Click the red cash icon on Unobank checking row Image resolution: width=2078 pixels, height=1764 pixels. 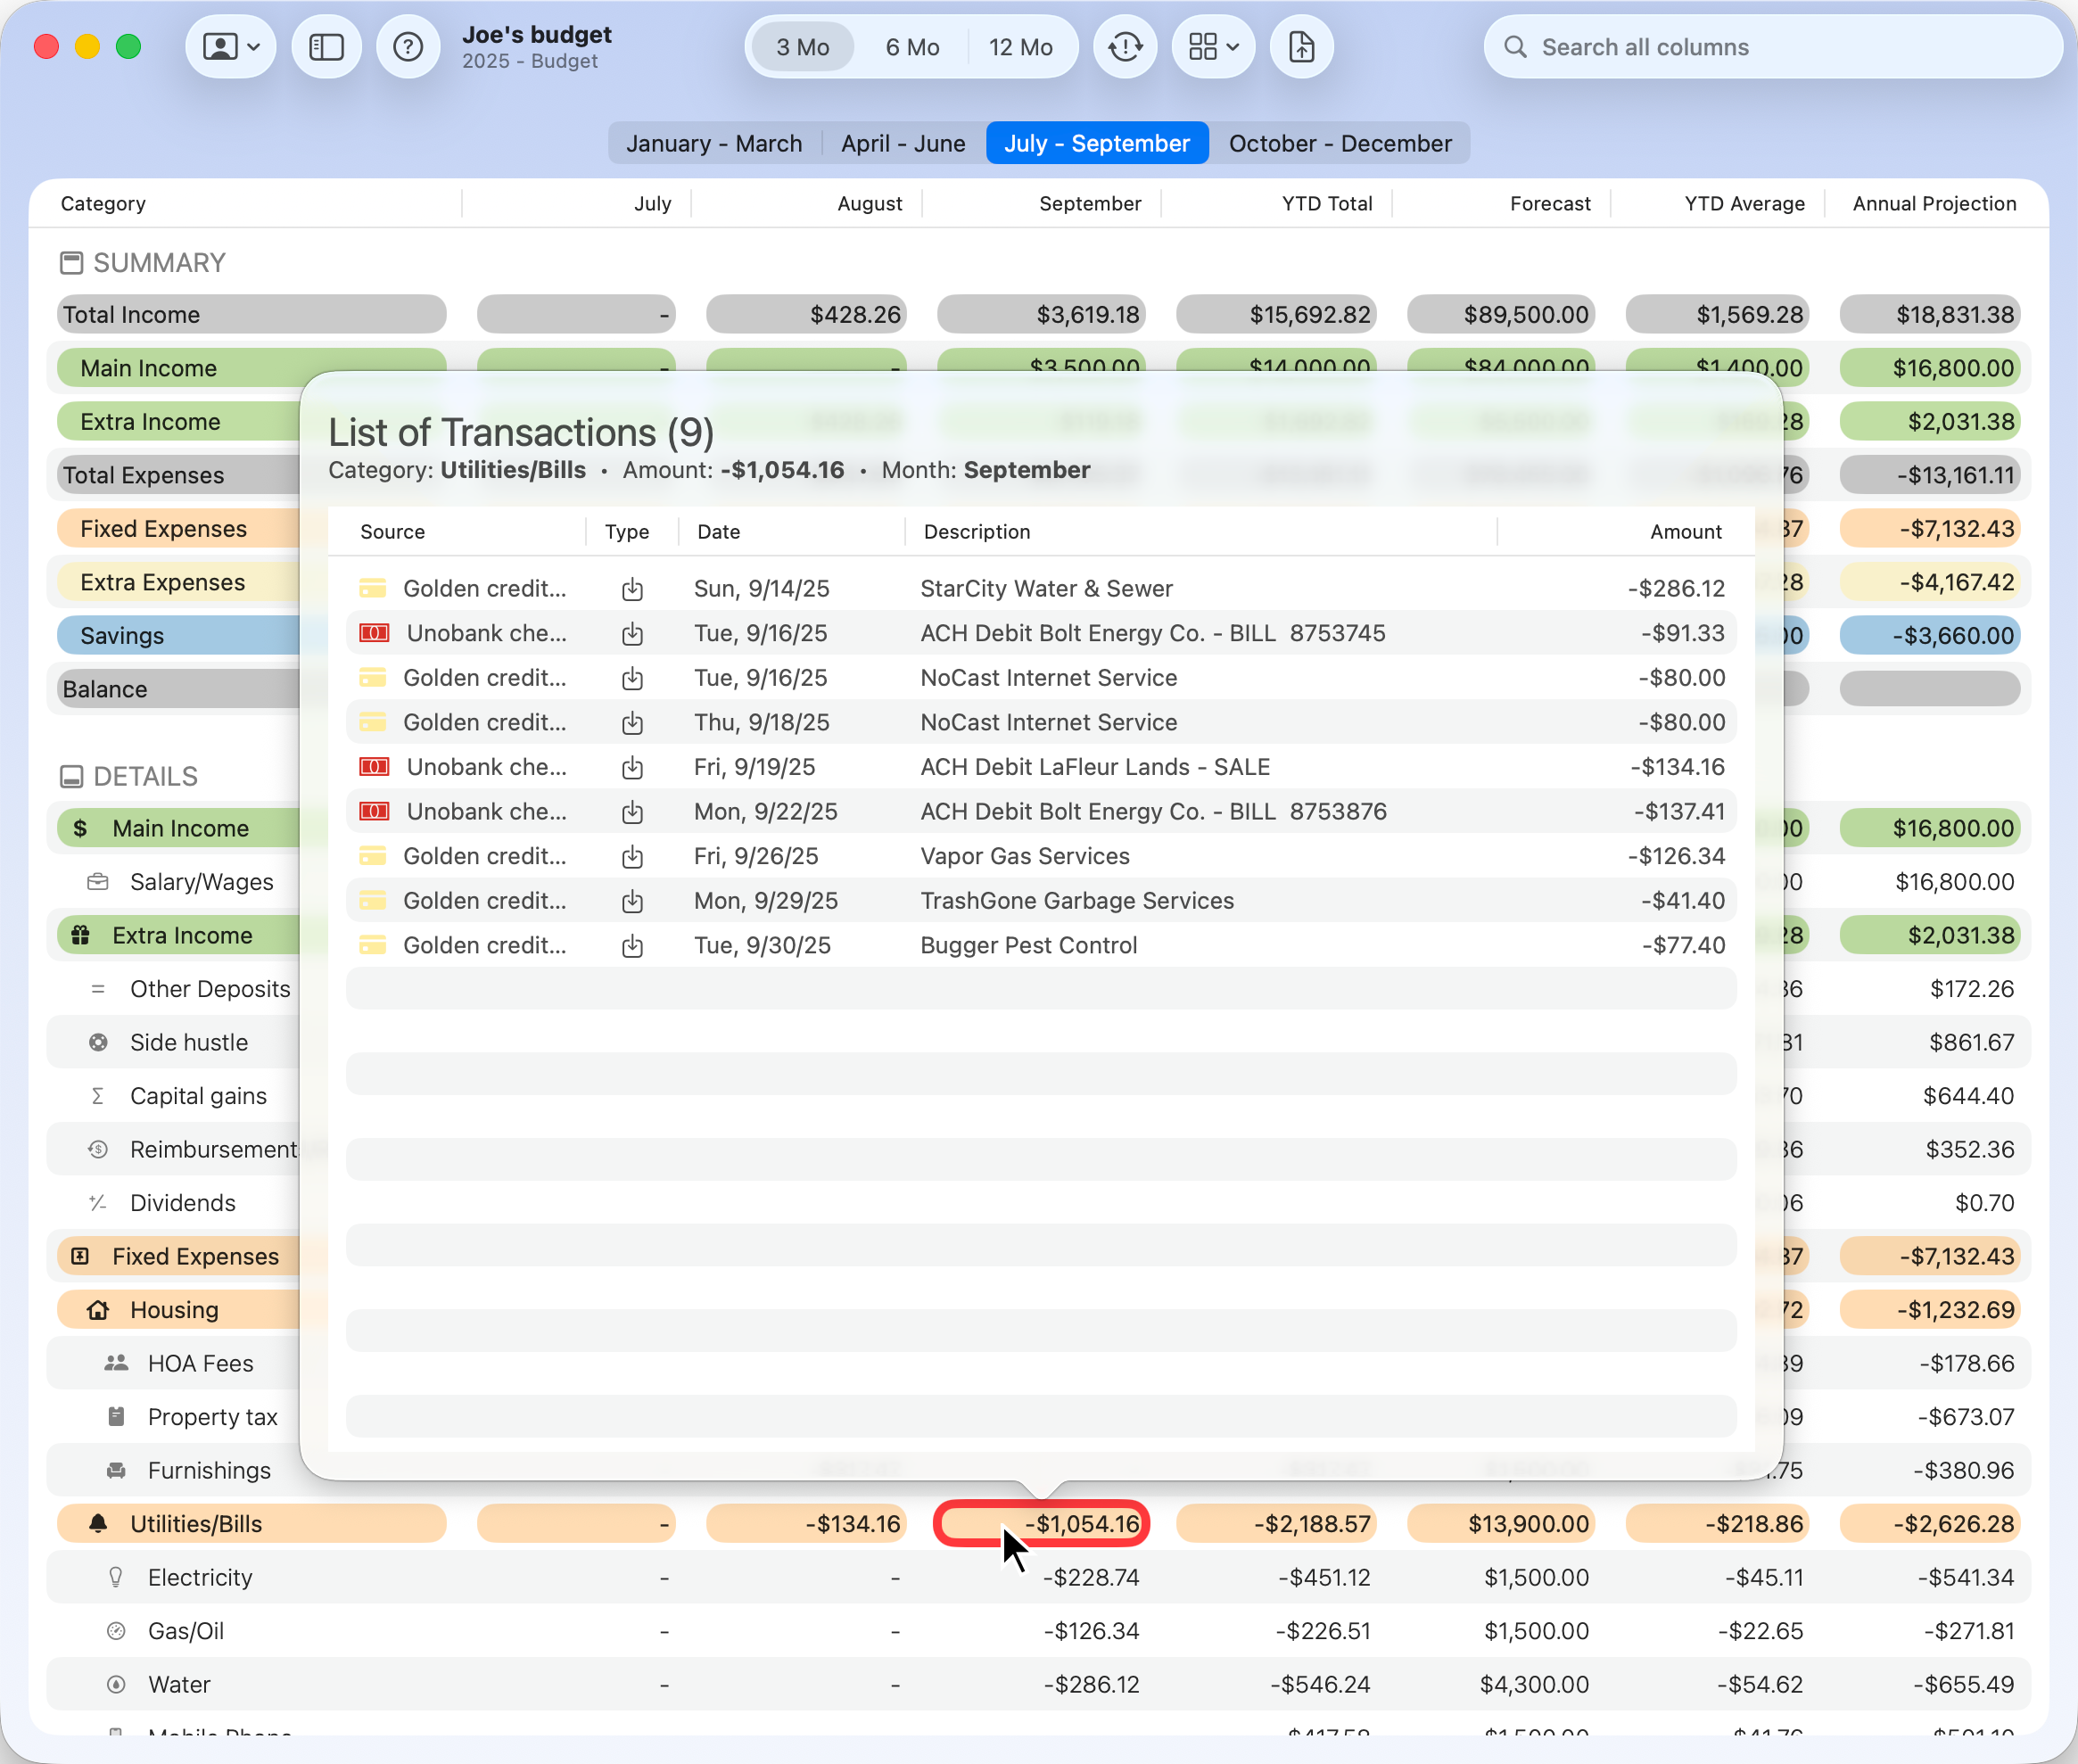click(x=372, y=633)
